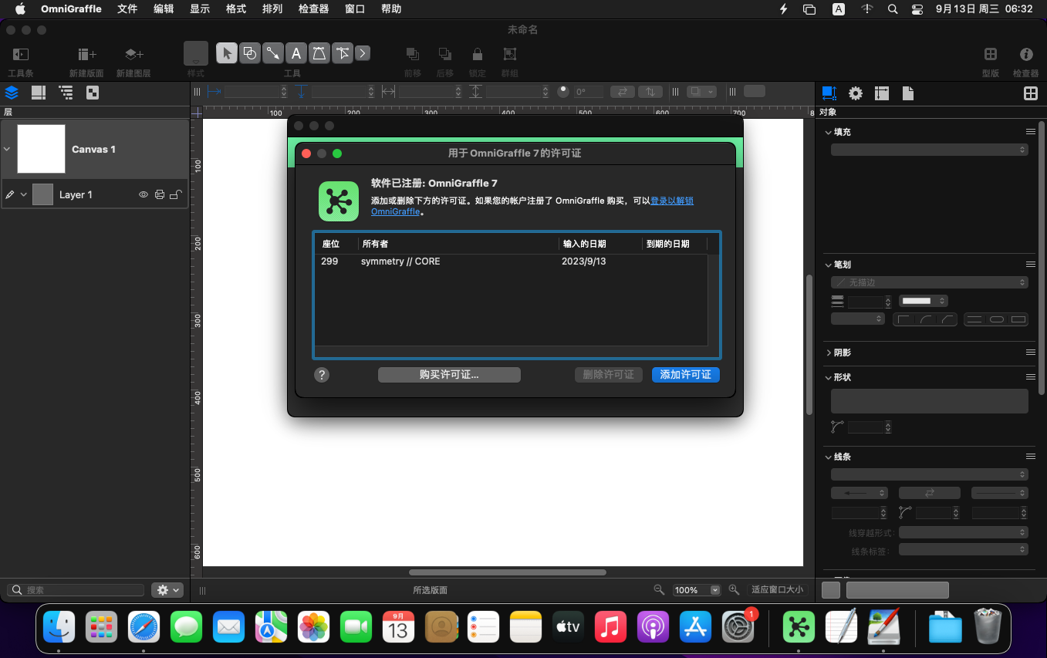Switch to the outline sidebar tab
Image resolution: width=1047 pixels, height=658 pixels.
(x=66, y=93)
